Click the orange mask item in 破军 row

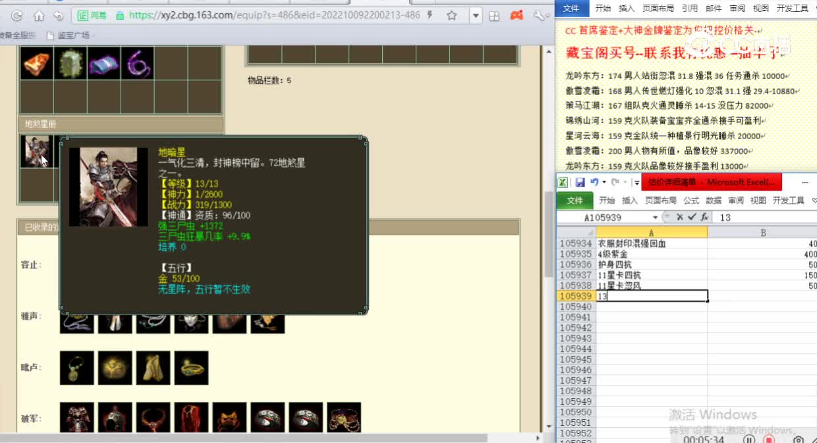click(x=229, y=417)
